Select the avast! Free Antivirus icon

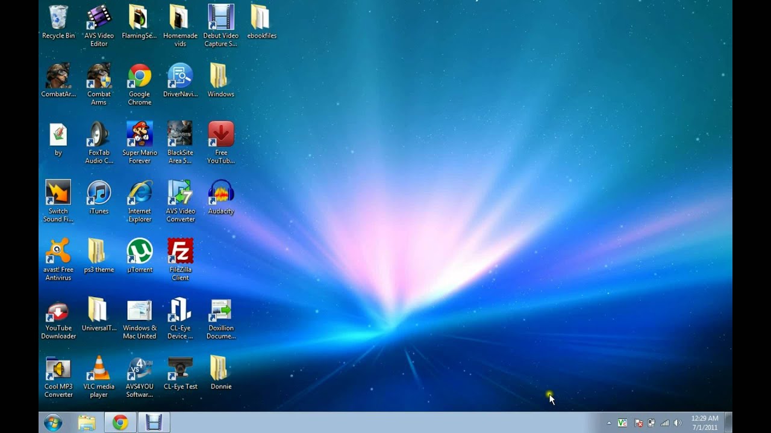click(x=58, y=260)
